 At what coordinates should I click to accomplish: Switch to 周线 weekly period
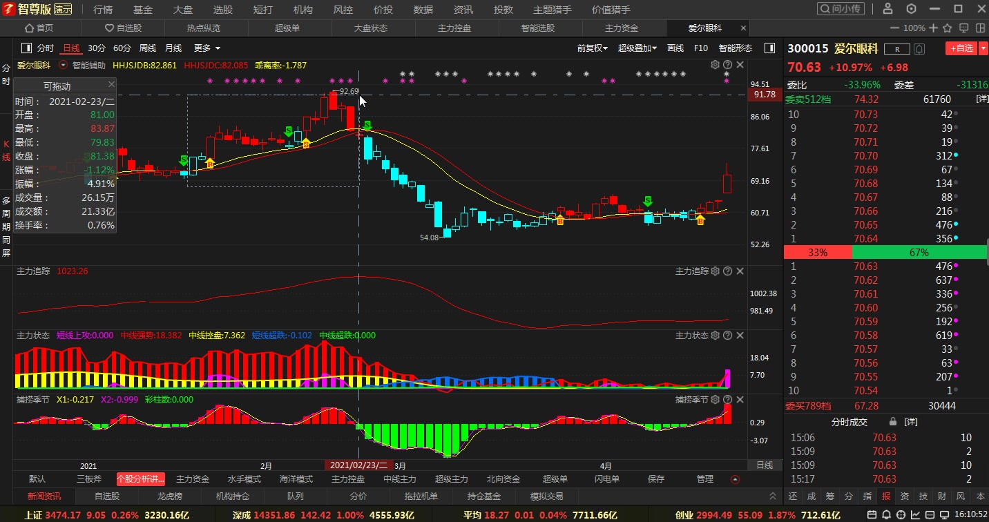point(148,48)
